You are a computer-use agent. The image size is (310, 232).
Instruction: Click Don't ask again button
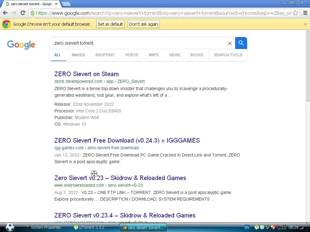coord(143,24)
